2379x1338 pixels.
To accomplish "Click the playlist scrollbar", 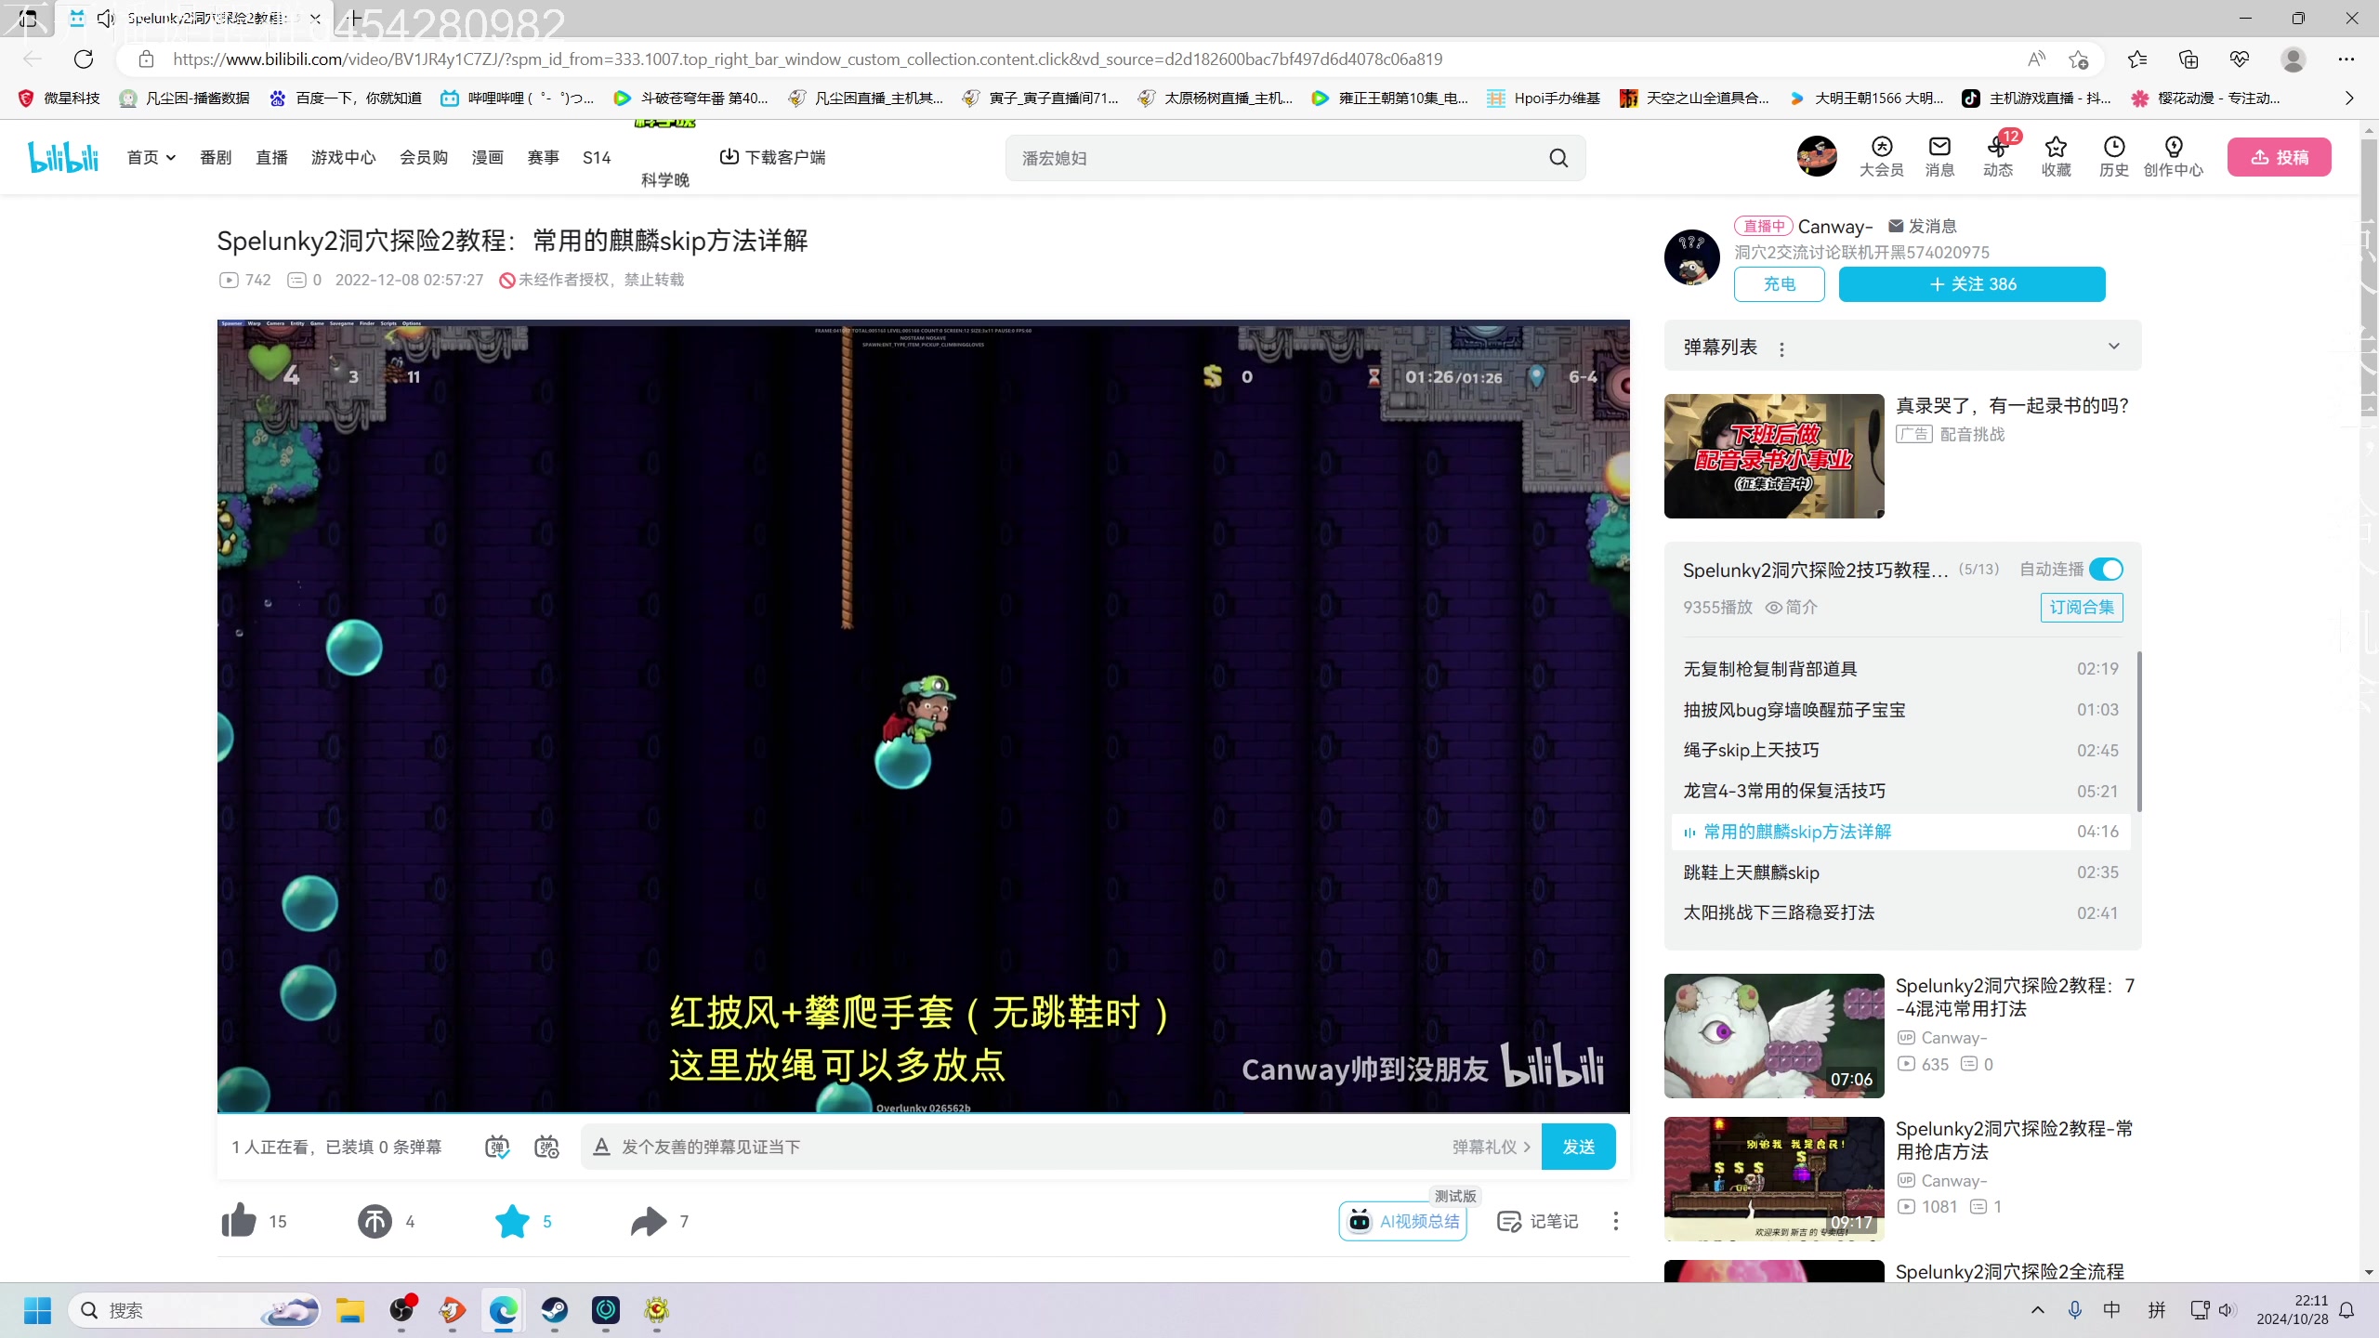I will point(2139,731).
